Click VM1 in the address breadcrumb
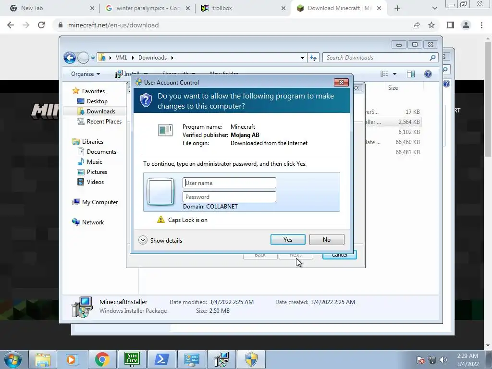This screenshot has height=369, width=492. [x=121, y=58]
